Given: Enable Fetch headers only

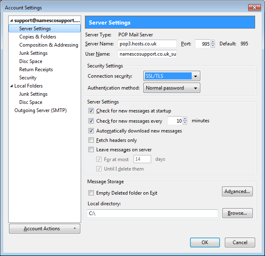Looking at the screenshot, I should tap(91, 140).
